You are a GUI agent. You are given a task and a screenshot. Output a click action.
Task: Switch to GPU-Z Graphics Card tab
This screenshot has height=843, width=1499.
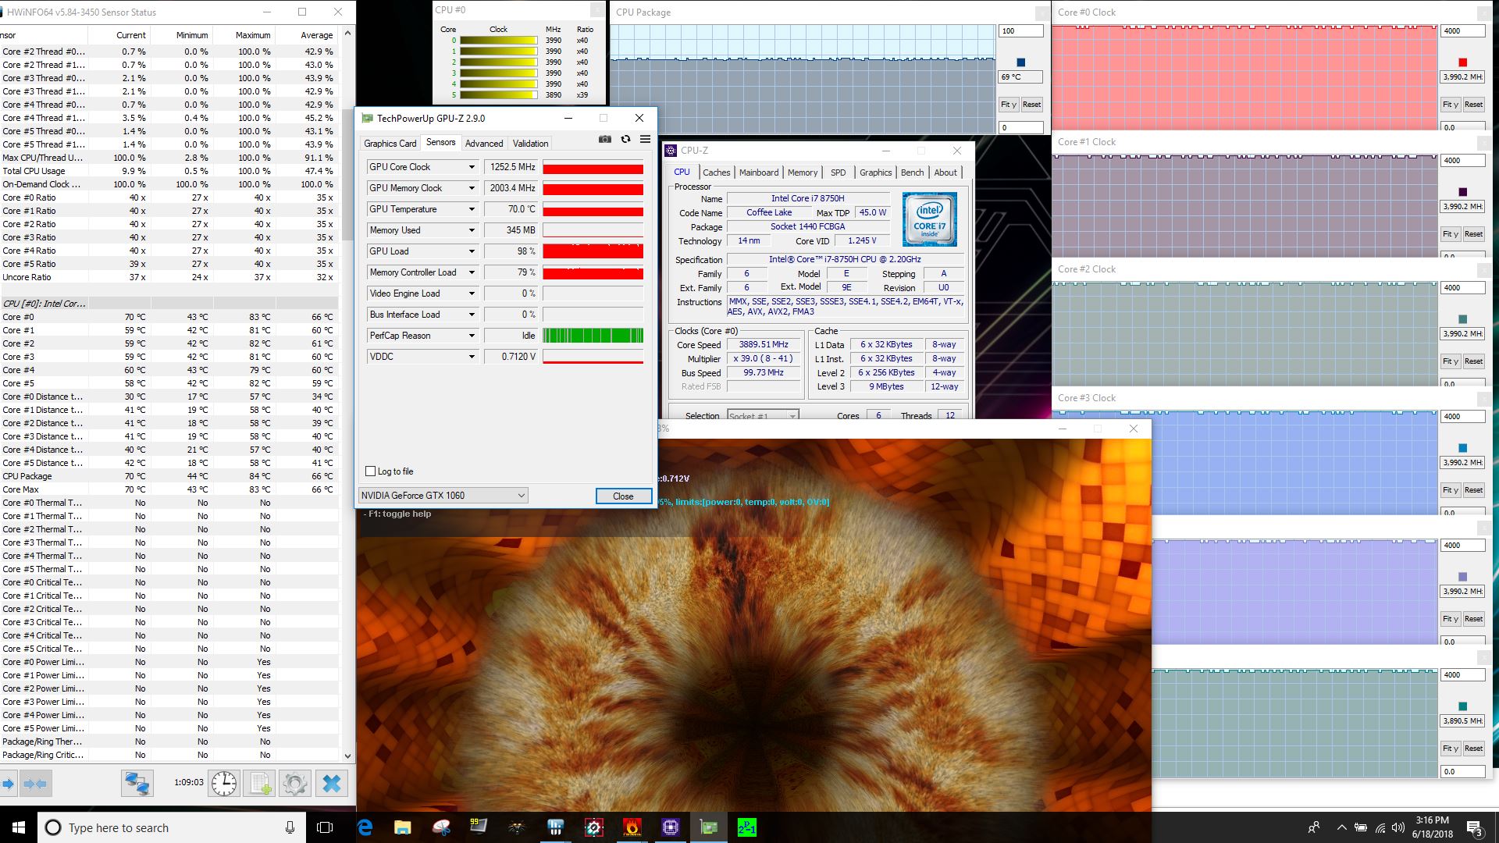[390, 144]
